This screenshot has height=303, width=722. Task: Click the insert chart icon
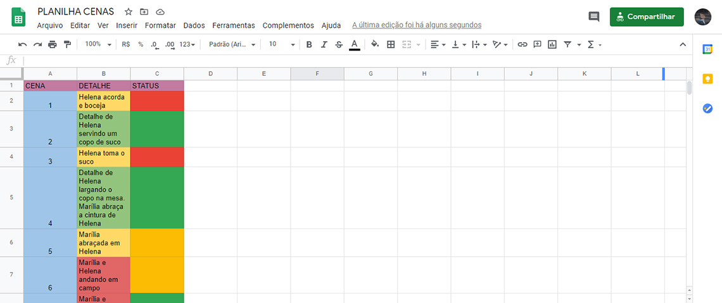[552, 44]
